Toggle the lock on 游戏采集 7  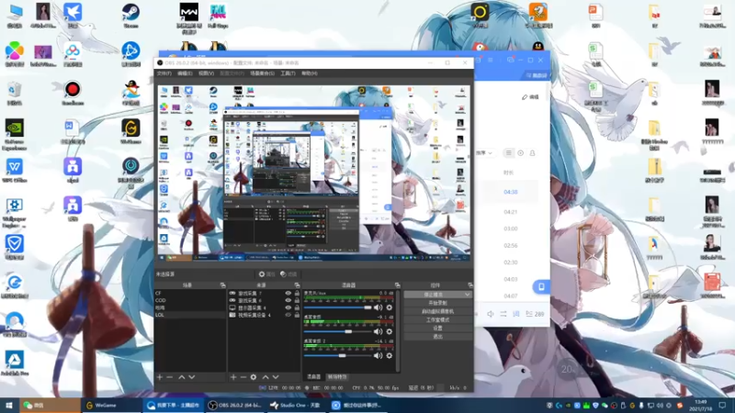(297, 293)
